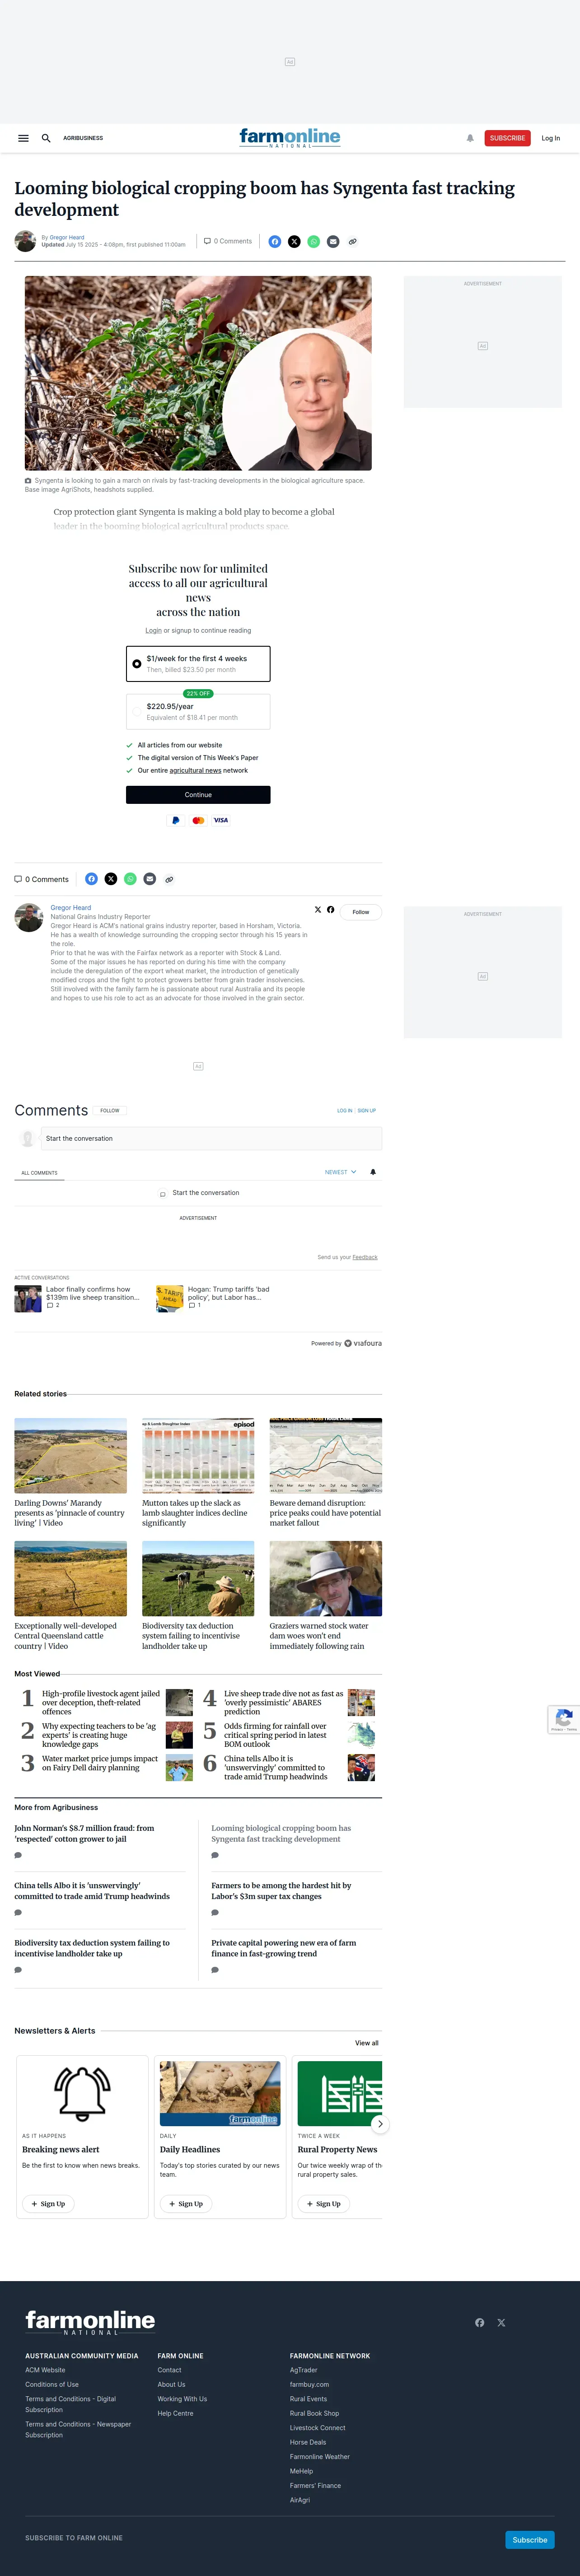Follow the comments conversation

pyautogui.click(x=110, y=1110)
